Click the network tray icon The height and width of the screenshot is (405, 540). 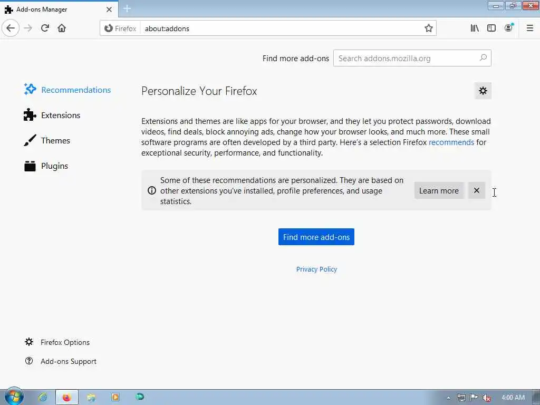click(461, 398)
